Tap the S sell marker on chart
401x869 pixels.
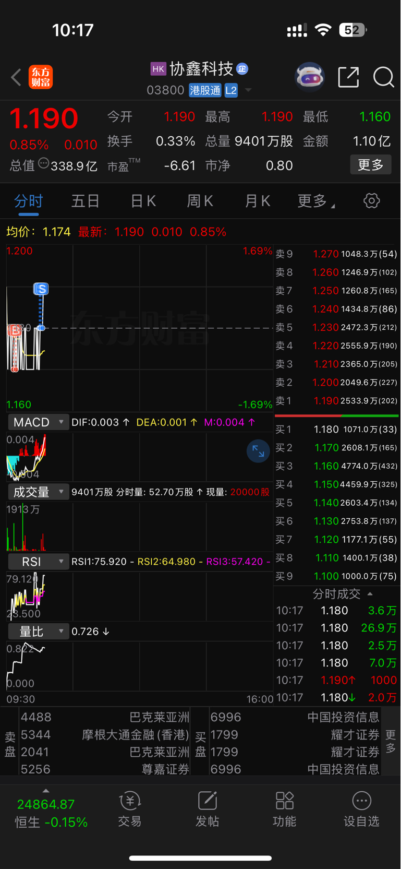pos(41,289)
